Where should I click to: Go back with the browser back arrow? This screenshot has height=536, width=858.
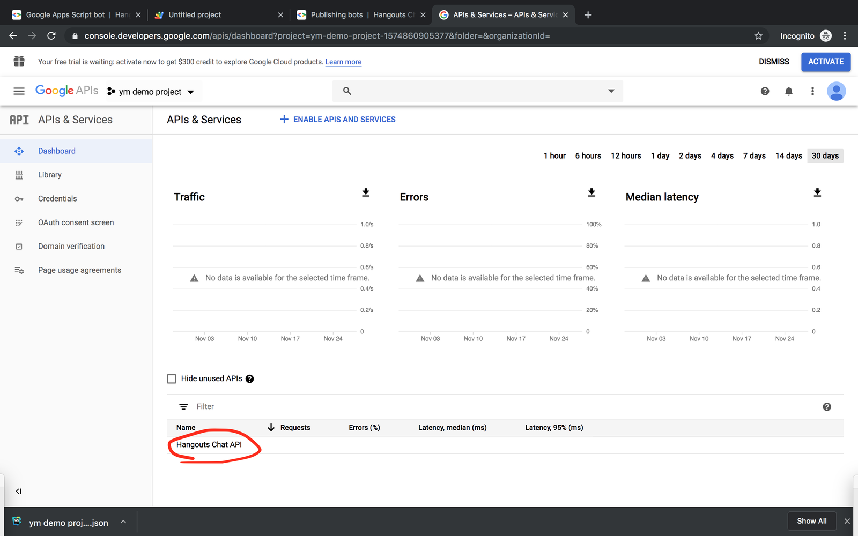pos(13,36)
